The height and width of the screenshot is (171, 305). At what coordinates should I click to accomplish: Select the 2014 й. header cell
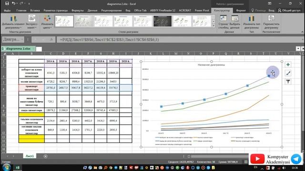[51, 61]
